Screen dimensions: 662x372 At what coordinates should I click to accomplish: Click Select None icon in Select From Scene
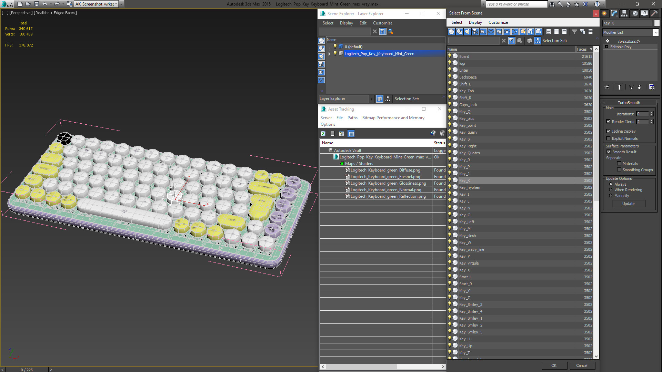point(556,32)
